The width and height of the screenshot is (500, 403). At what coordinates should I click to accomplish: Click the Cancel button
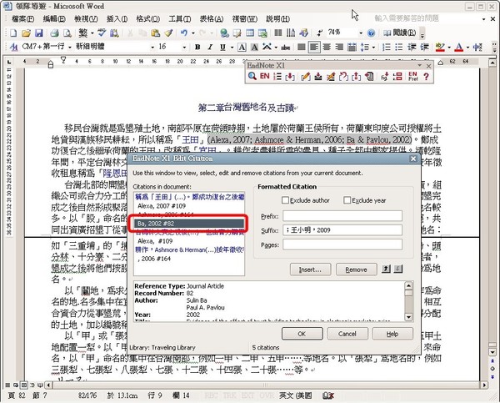347,334
